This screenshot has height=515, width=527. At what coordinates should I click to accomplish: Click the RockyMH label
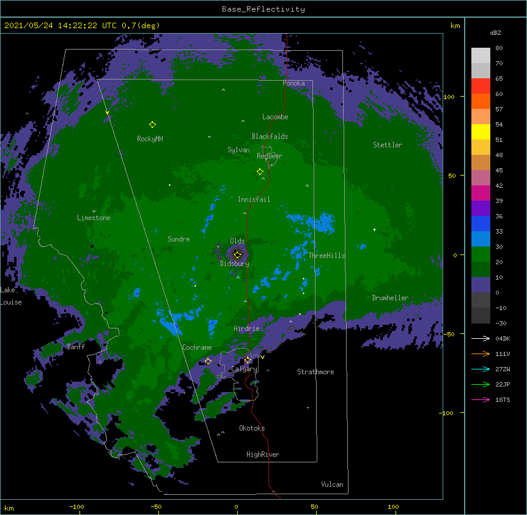(150, 139)
